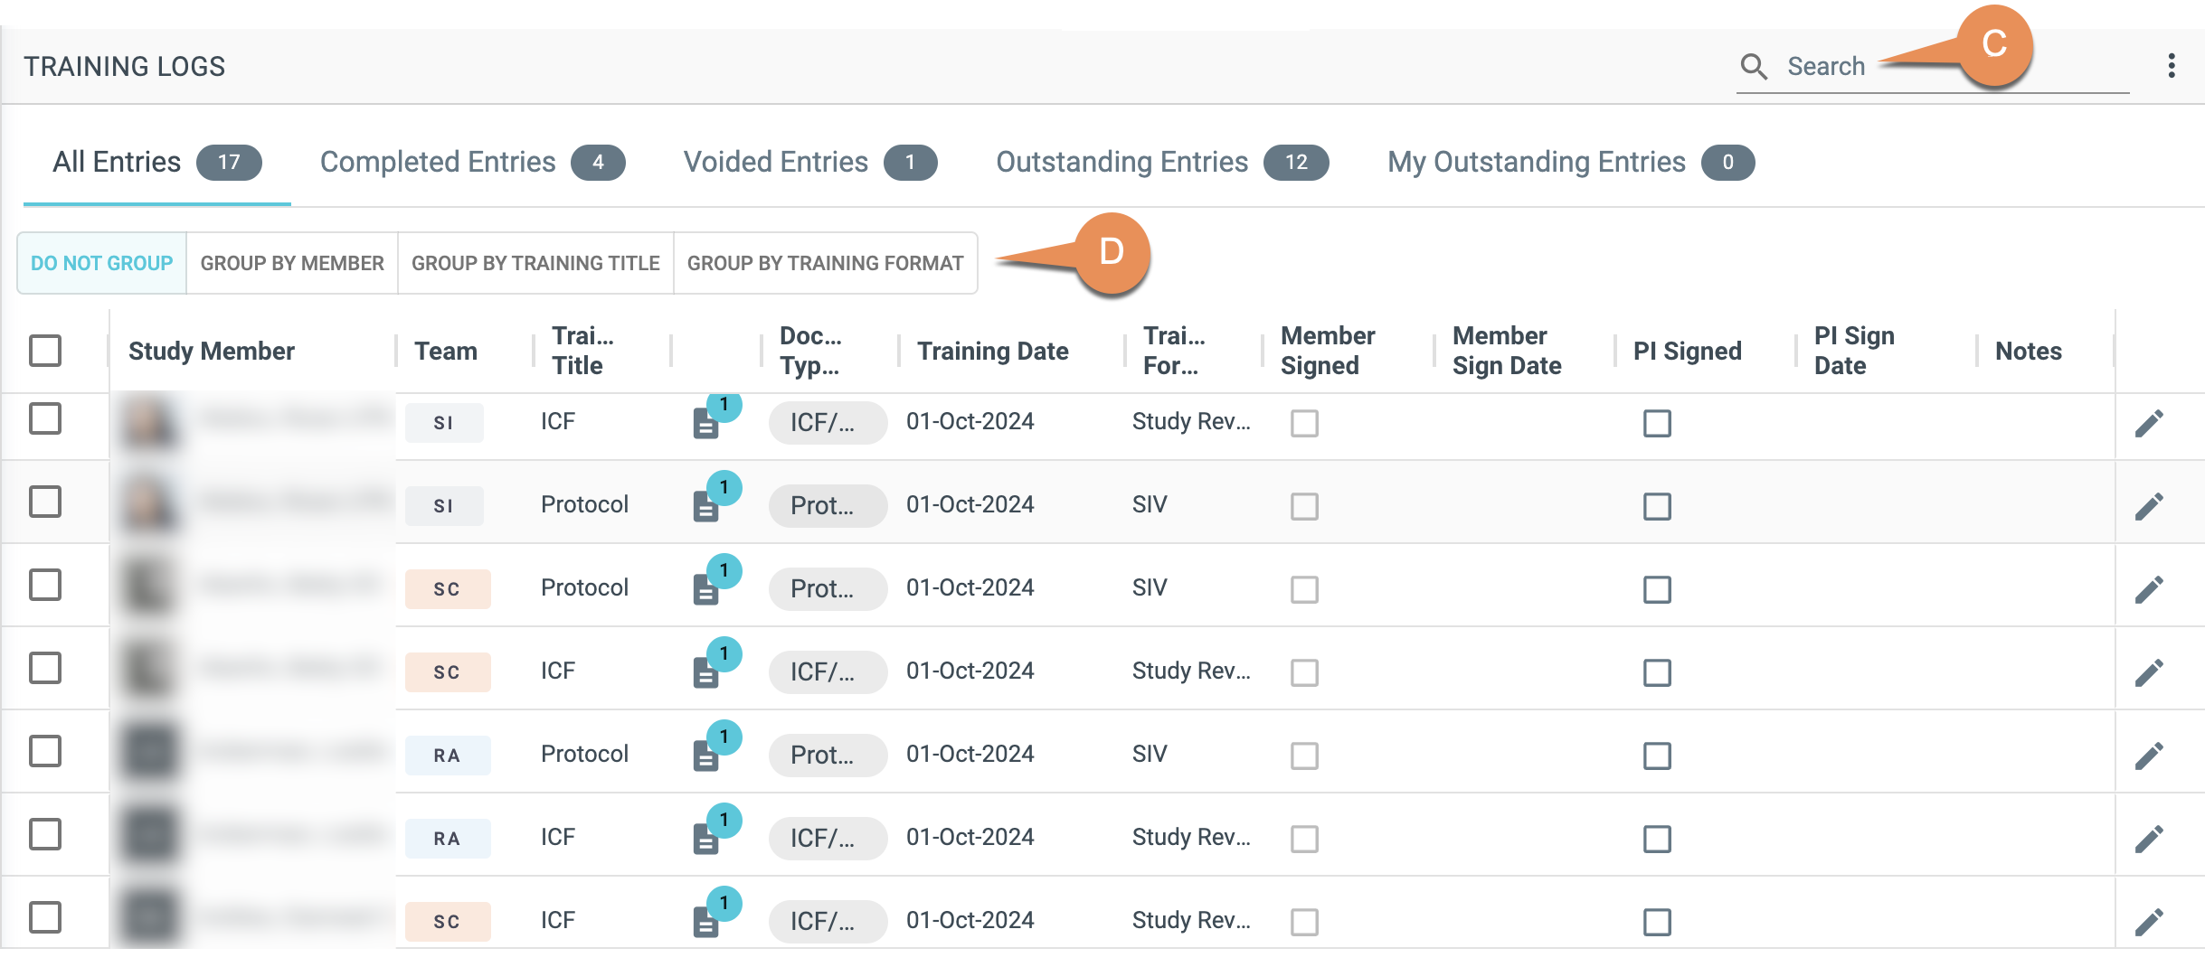Edit the SI Protocol entry with pencil icon
The image size is (2205, 967).
(x=2149, y=506)
